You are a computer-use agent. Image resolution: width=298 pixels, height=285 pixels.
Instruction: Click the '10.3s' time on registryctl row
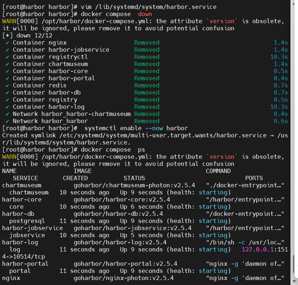pos(279,57)
